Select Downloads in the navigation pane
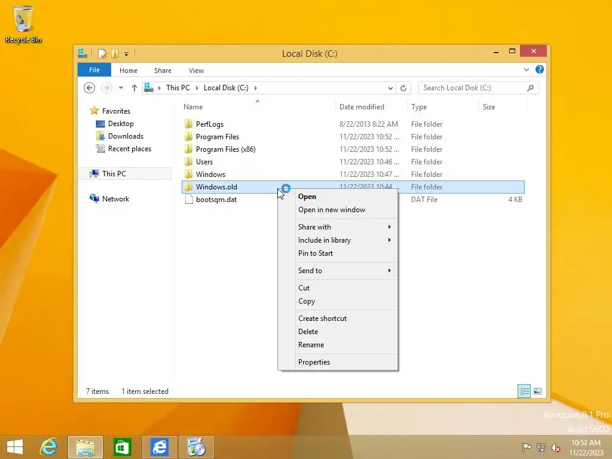The width and height of the screenshot is (612, 459). (126, 136)
